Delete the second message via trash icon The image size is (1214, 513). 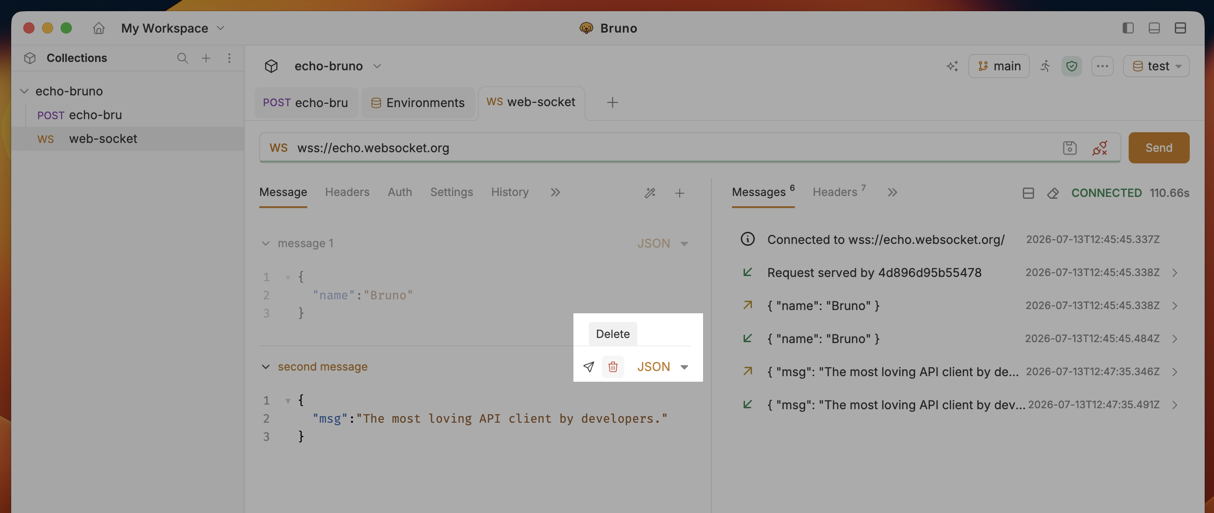click(613, 367)
